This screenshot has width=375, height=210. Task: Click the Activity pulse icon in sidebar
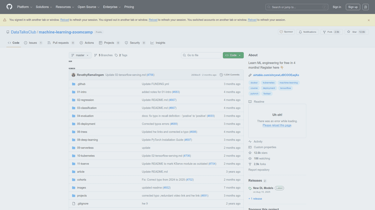[250, 141]
